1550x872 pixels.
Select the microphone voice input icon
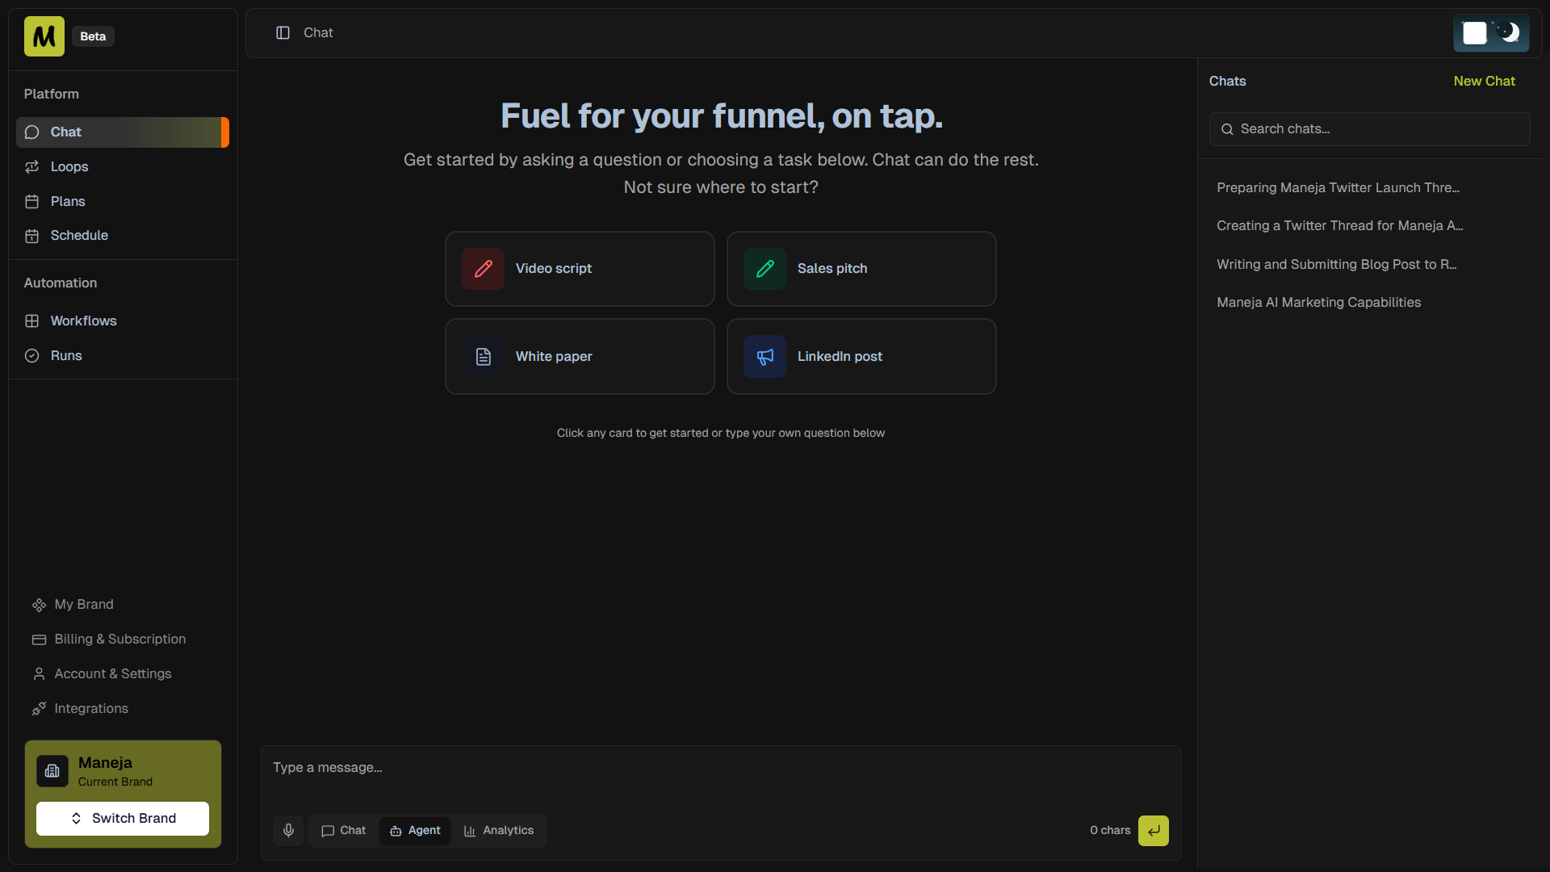pyautogui.click(x=288, y=830)
